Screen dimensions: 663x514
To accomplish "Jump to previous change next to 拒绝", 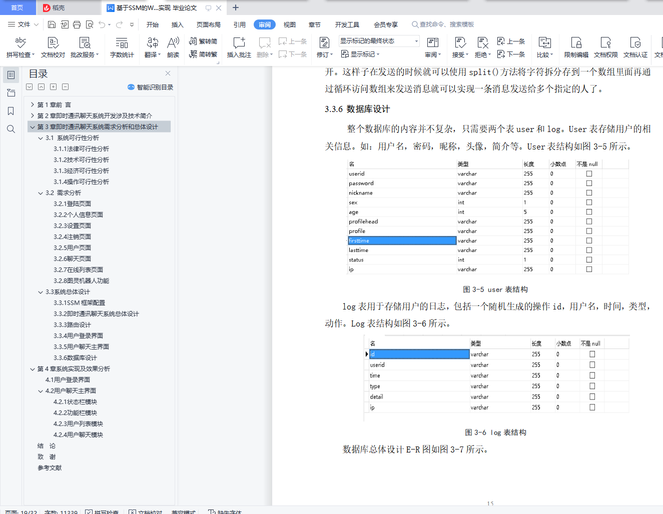I will [511, 41].
